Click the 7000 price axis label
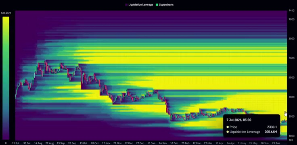 pos(291,19)
